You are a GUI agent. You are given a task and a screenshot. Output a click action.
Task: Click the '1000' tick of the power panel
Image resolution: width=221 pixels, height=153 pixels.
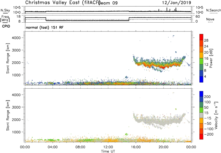coord(16,75)
